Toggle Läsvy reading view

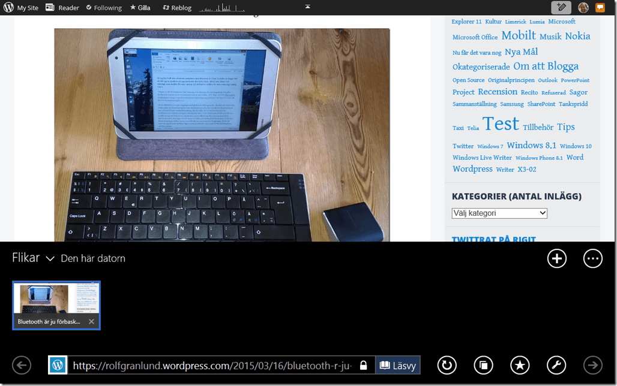tap(397, 365)
